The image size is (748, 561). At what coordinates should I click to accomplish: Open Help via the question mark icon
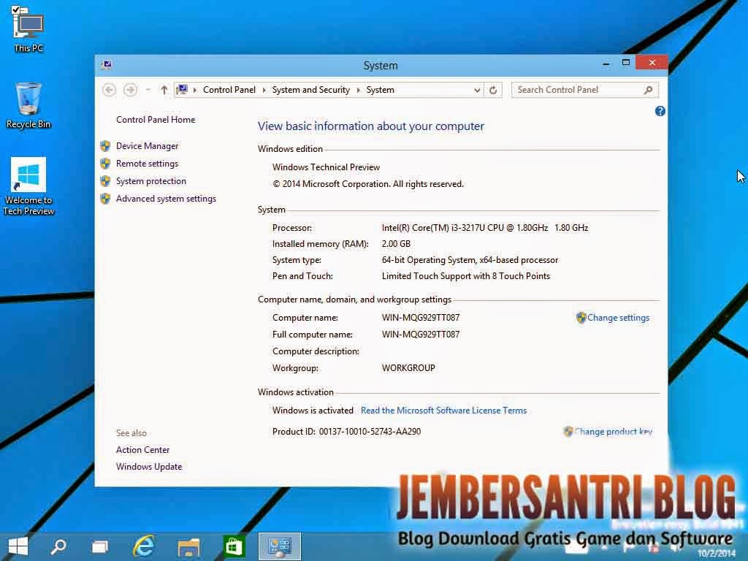click(x=660, y=110)
